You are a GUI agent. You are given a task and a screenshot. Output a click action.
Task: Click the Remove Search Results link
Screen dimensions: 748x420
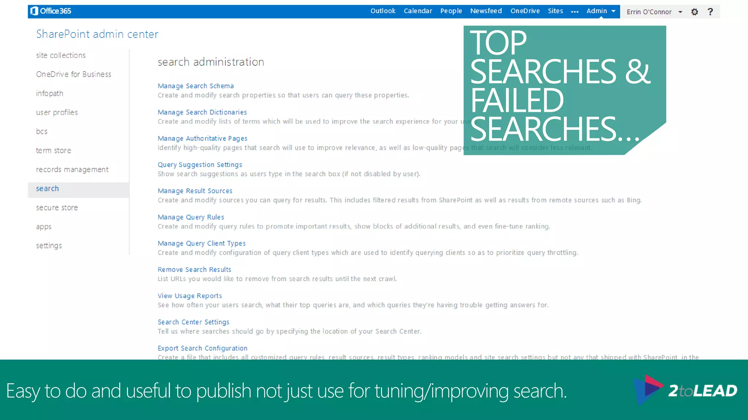coord(194,270)
